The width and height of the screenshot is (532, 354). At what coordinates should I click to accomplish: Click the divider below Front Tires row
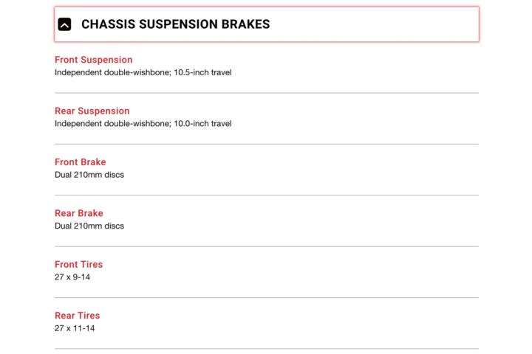pos(267,297)
